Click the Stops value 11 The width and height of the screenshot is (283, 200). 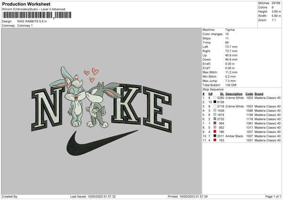227,39
